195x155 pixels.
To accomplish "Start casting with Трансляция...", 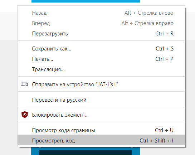I will (101, 69).
